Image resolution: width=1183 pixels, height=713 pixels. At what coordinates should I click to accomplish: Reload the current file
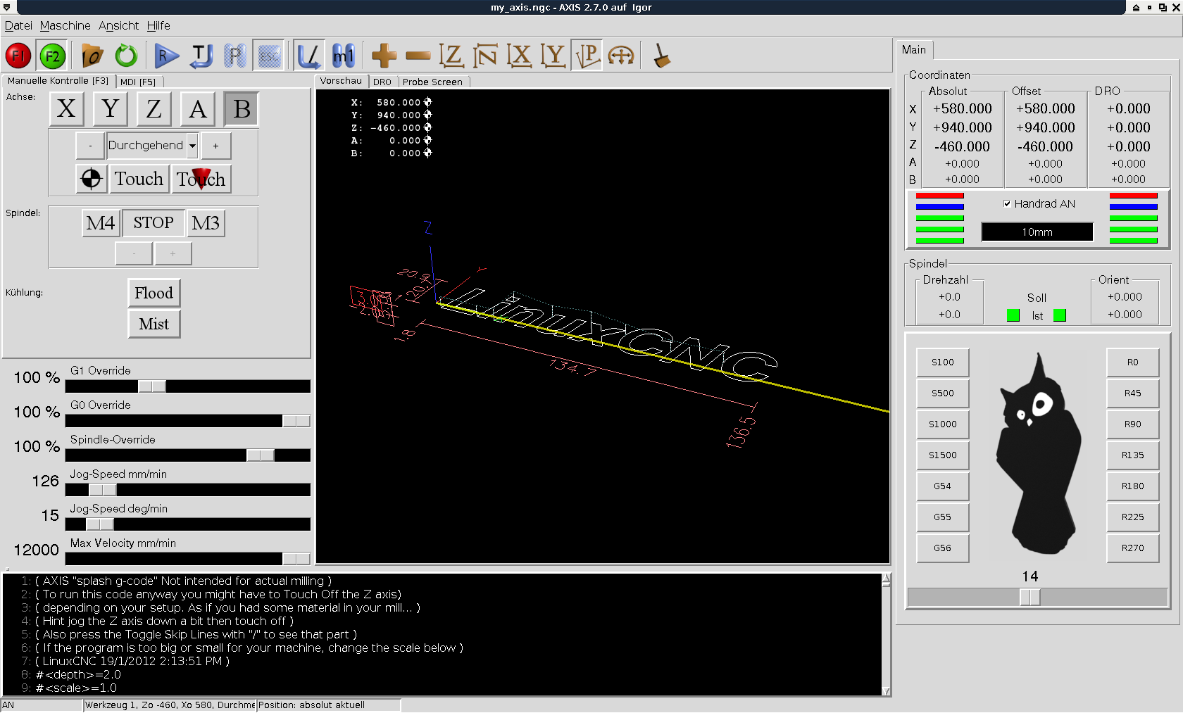tap(126, 56)
